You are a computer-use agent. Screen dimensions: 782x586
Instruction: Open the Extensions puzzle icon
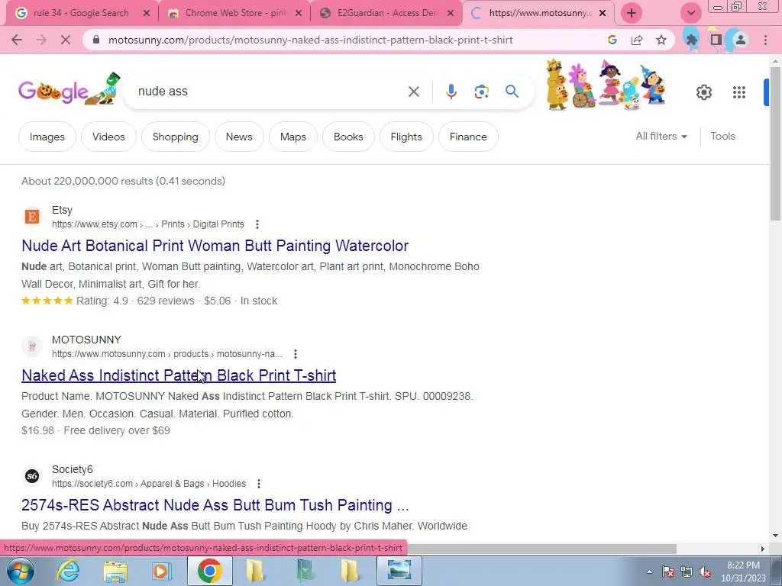[x=691, y=40]
